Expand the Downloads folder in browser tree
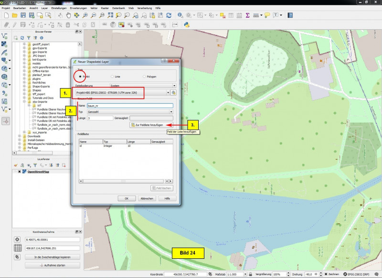The width and height of the screenshot is (382, 278). coord(20,136)
